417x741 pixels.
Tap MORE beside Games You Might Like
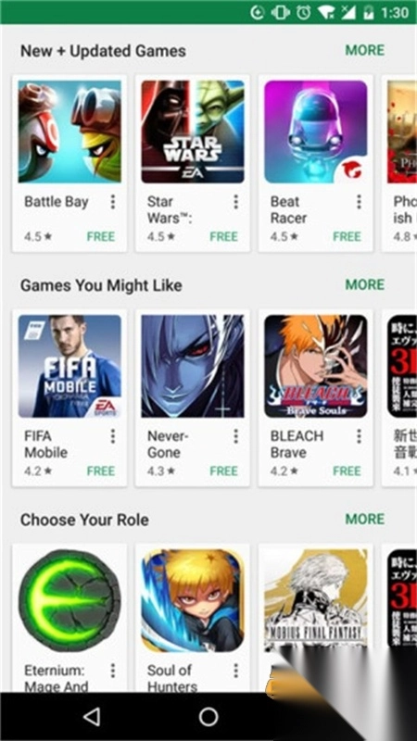pos(365,284)
